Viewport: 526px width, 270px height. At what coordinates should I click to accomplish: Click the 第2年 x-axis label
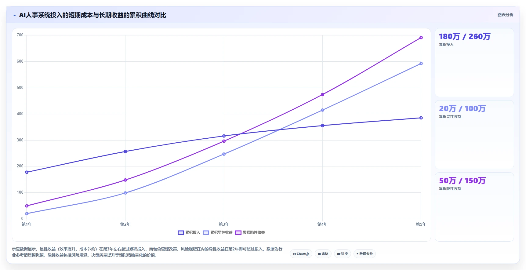coord(125,224)
